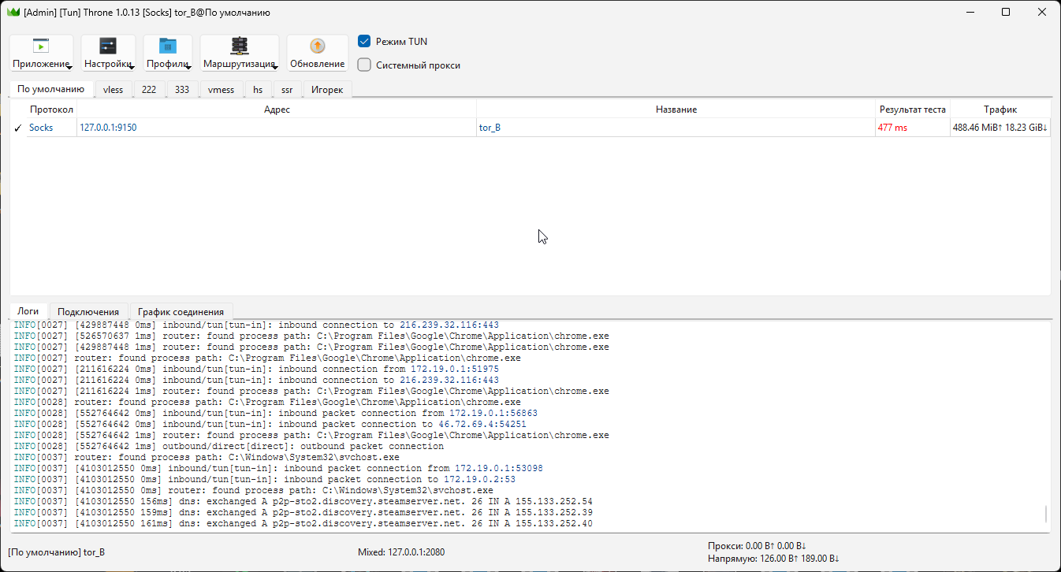Click the Обновление update button
The image size is (1061, 572).
click(x=317, y=54)
